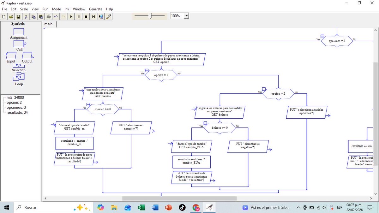379x213 pixels.
Task: Open the Edit menu
Action: (x=14, y=9)
